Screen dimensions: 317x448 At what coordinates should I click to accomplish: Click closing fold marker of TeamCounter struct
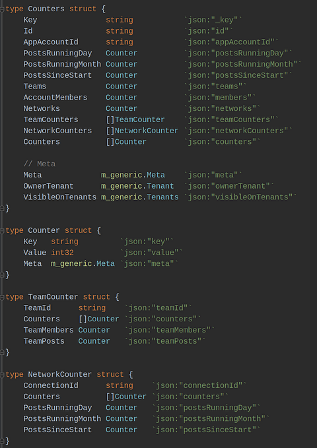[2, 352]
